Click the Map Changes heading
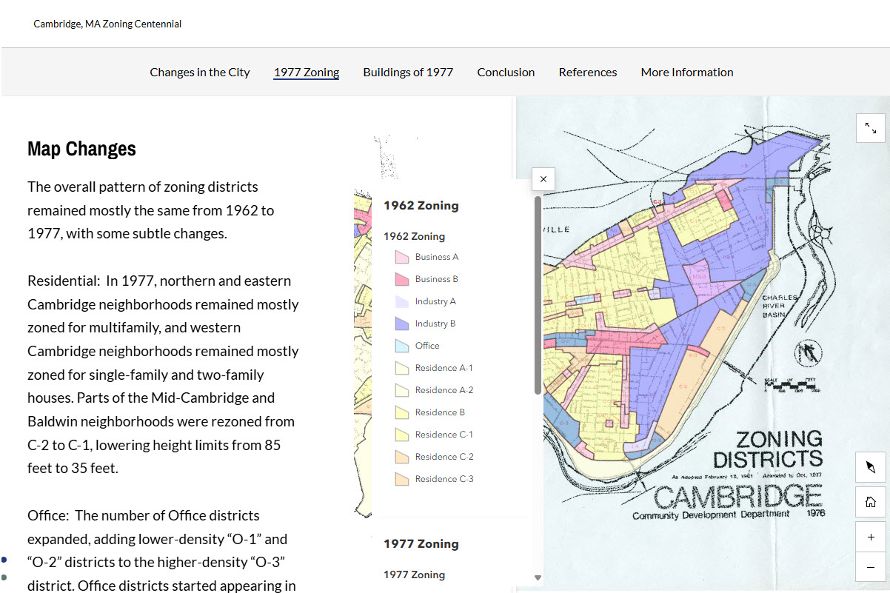 pyautogui.click(x=81, y=149)
